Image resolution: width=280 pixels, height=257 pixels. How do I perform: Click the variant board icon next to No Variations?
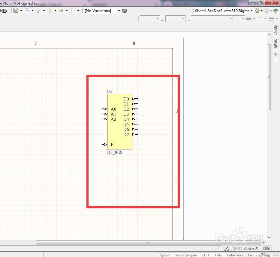pos(125,11)
